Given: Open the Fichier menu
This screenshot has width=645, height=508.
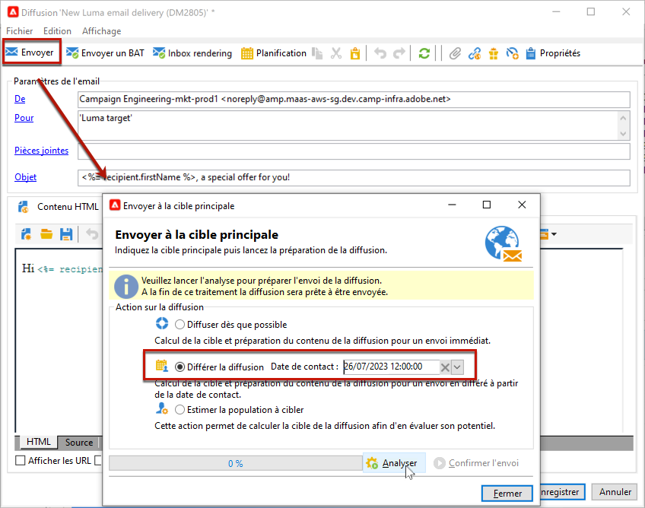Looking at the screenshot, I should (19, 31).
